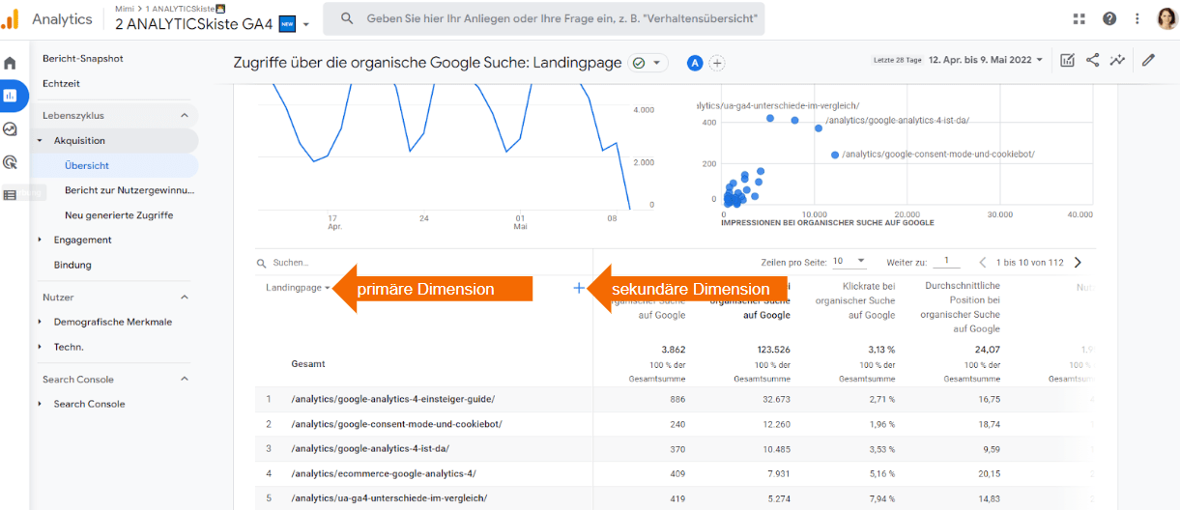Open Neu generierte Zugriffe report
This screenshot has height=510, width=1180.
pos(119,215)
